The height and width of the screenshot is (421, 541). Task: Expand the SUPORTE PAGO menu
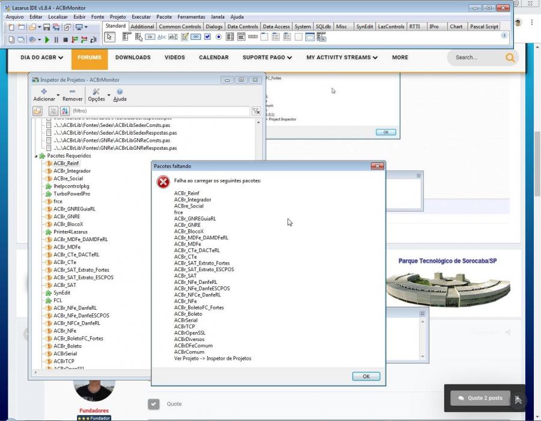point(267,58)
